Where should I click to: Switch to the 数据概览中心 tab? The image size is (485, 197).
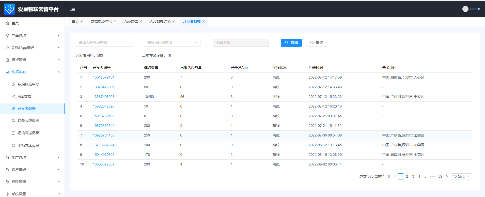pos(102,21)
